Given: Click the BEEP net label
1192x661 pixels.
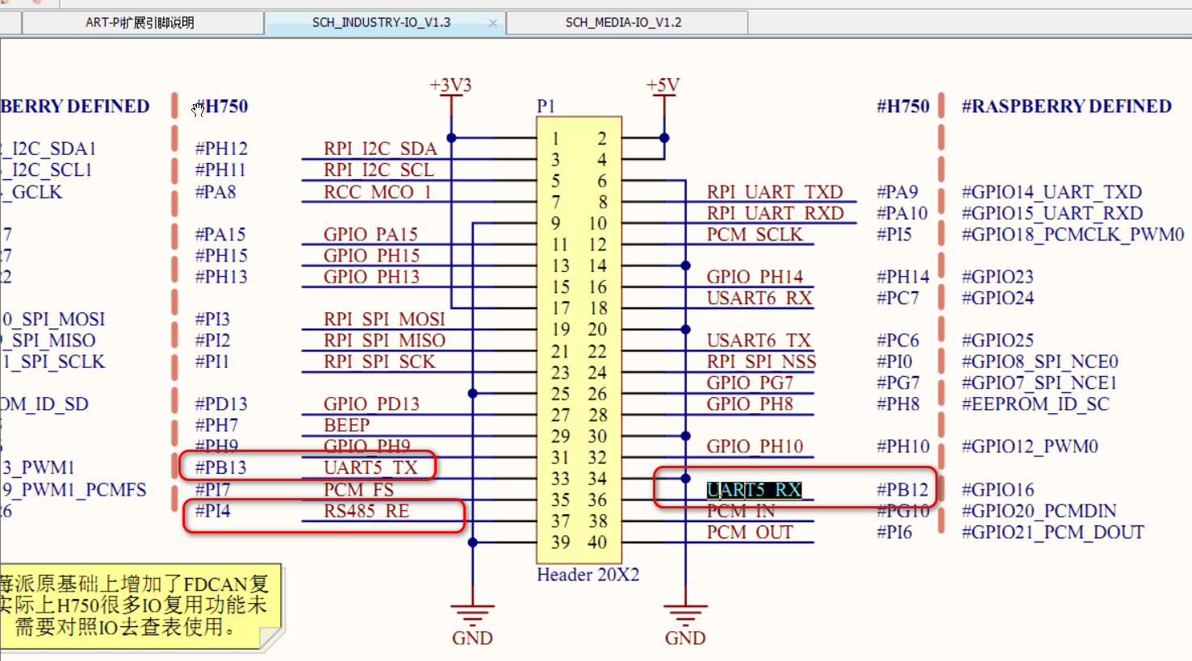Looking at the screenshot, I should click(x=347, y=425).
